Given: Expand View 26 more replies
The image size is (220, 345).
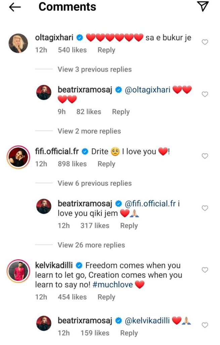Looking at the screenshot, I should point(91,245).
